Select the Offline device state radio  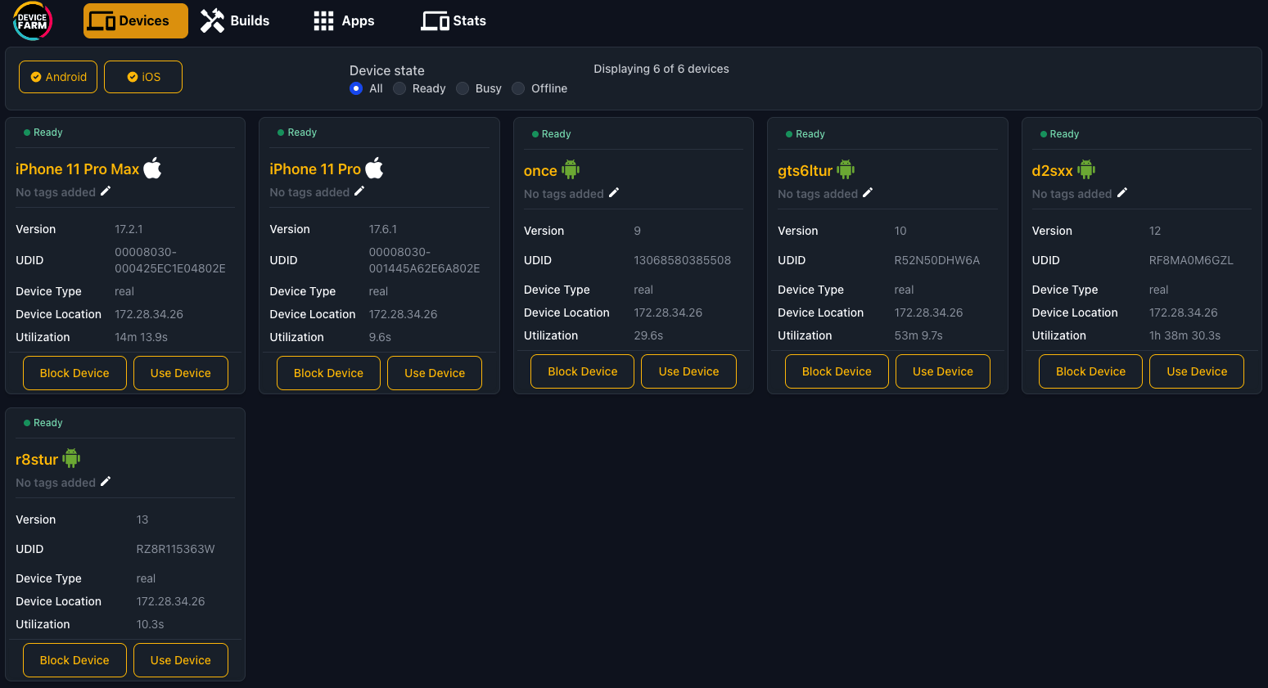coord(518,88)
